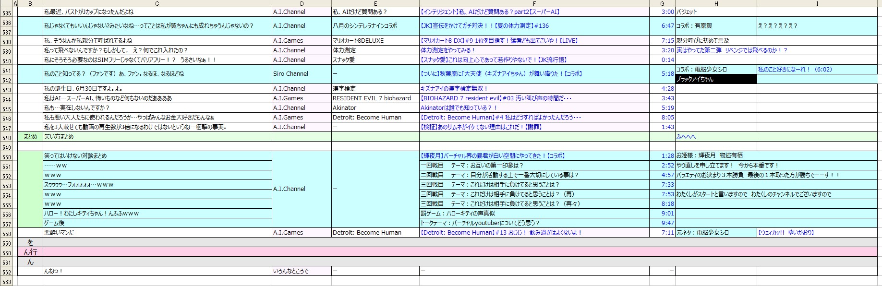Image resolution: width=882 pixels, height=286 pixels.
Task: Follow the 体力測定をやってみる！ link in column F
Action: 448,50
